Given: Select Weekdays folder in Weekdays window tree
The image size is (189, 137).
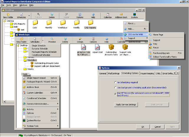Looking at the screenshot, I should [32, 60].
